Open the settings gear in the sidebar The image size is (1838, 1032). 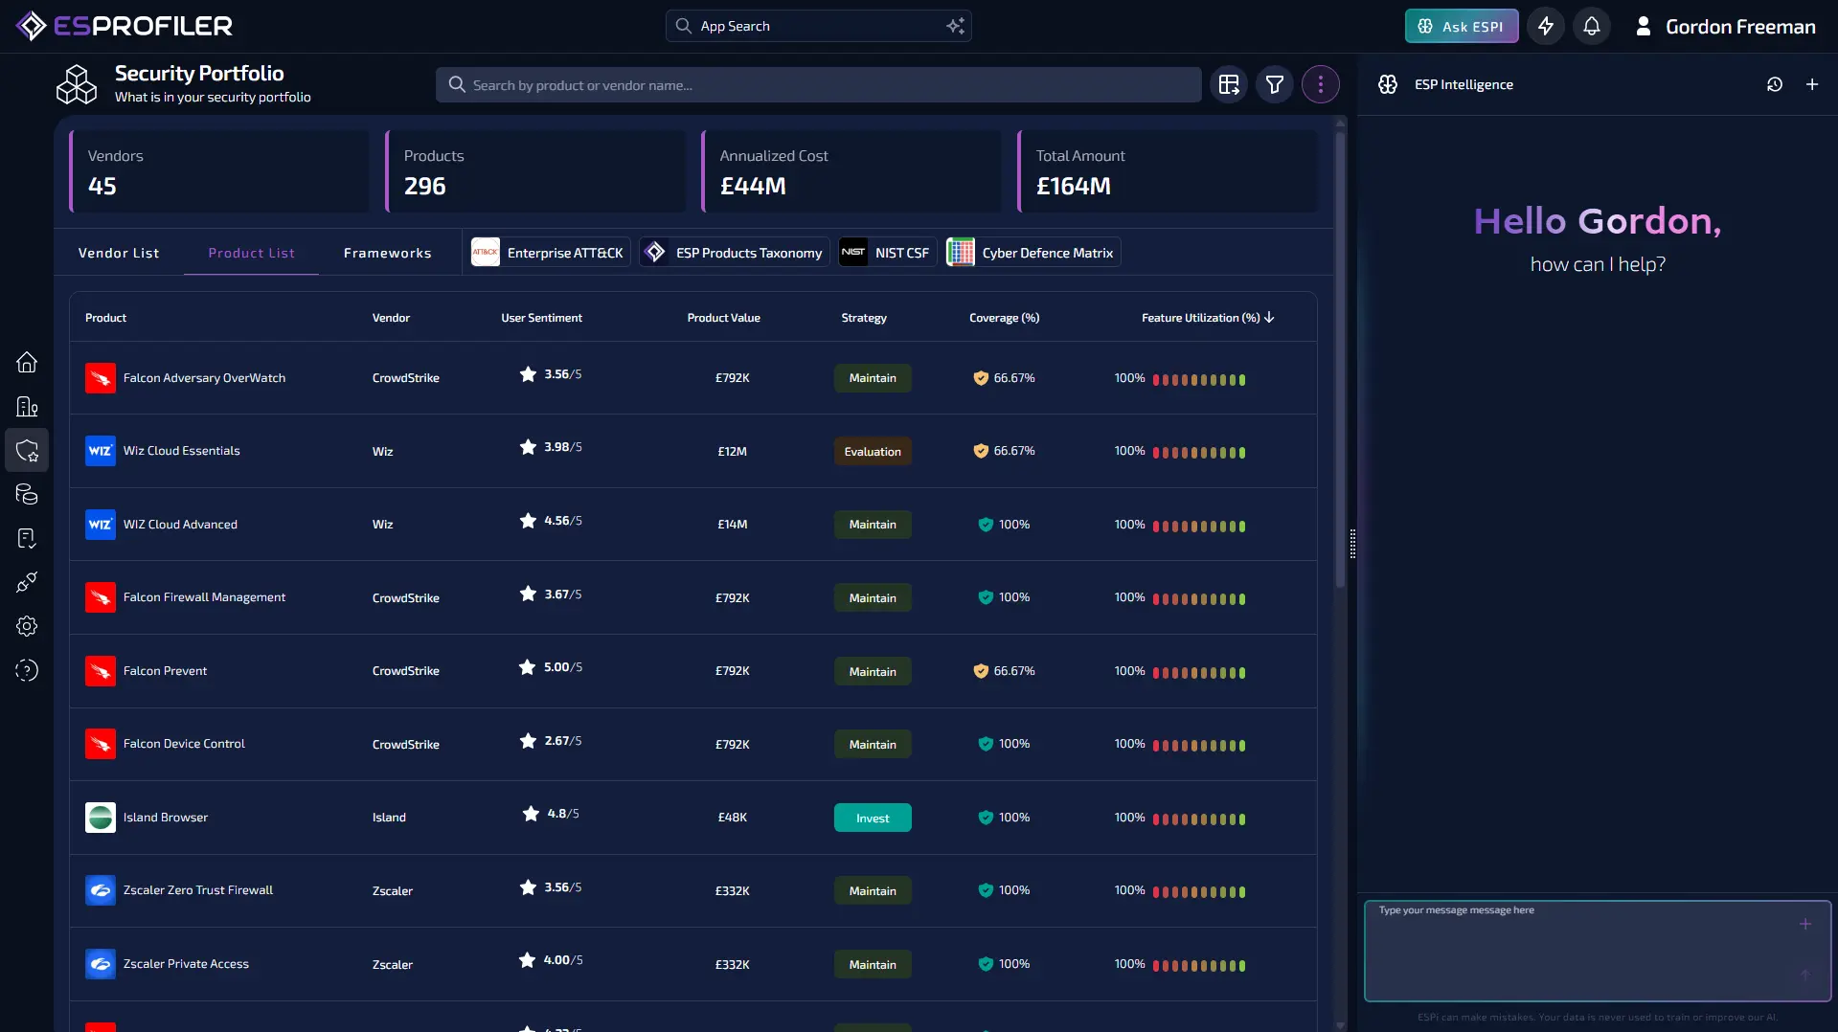27,626
